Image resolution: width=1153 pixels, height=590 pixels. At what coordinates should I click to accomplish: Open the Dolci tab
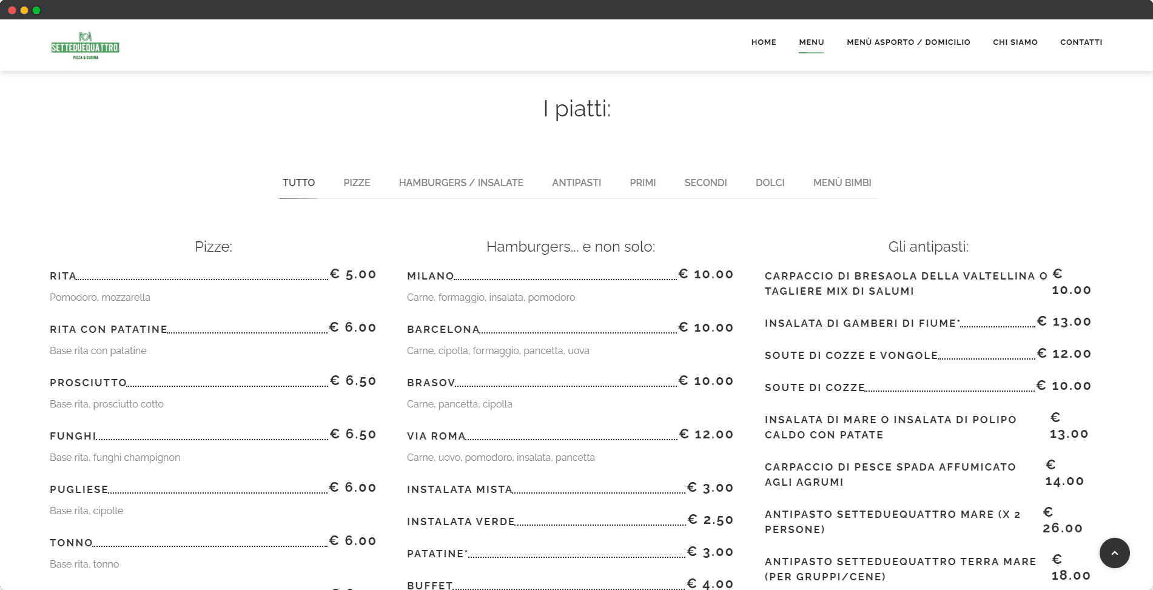point(770,183)
